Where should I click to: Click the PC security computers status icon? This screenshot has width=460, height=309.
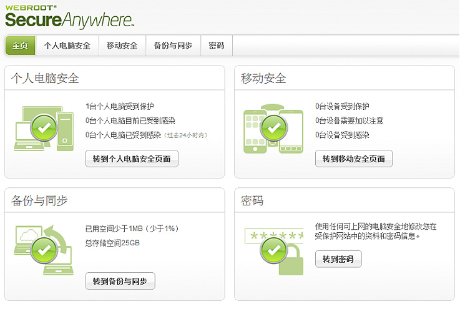(x=44, y=129)
